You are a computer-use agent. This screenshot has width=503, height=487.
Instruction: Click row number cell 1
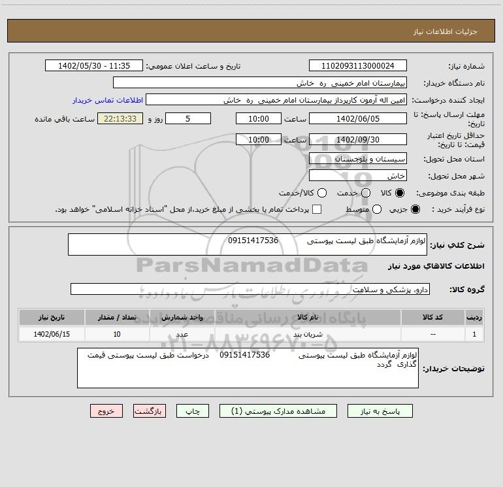tap(474, 334)
